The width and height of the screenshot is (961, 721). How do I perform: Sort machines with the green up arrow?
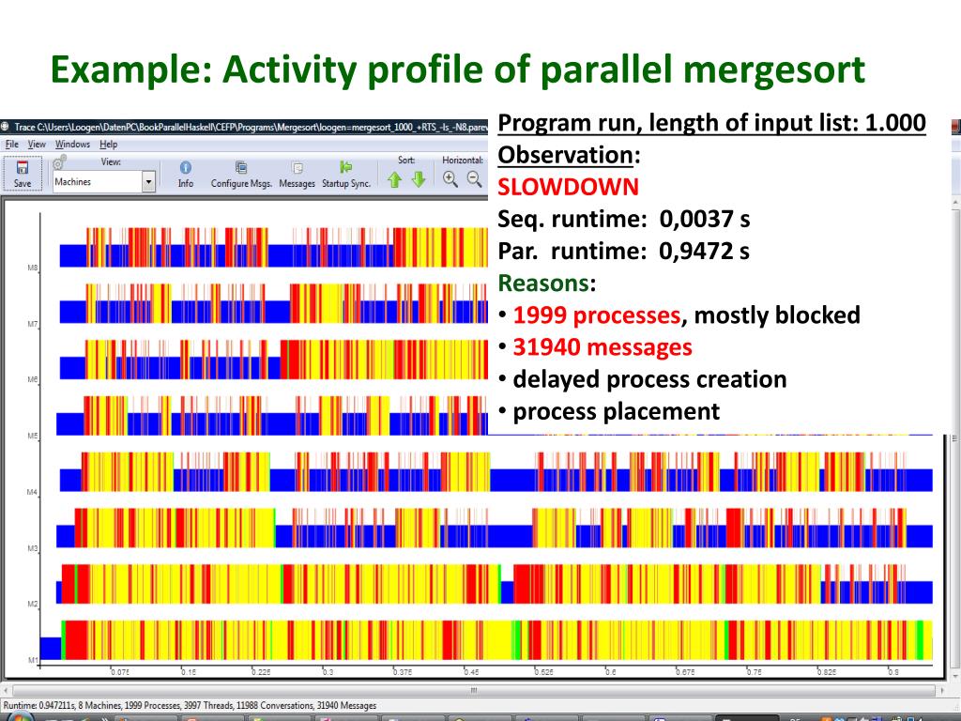[x=395, y=179]
